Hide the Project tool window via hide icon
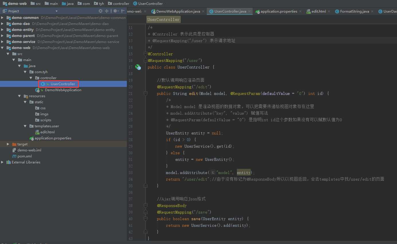397x244 pixels. pos(123,11)
